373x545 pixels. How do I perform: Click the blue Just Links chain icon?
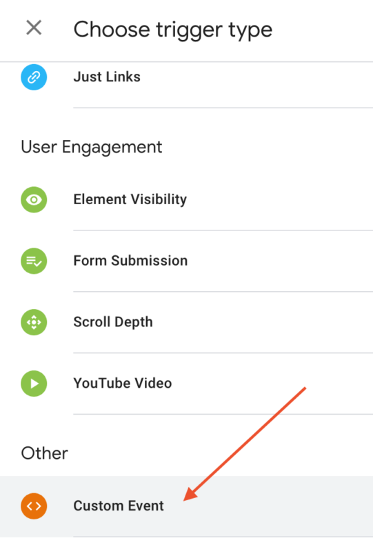(34, 77)
